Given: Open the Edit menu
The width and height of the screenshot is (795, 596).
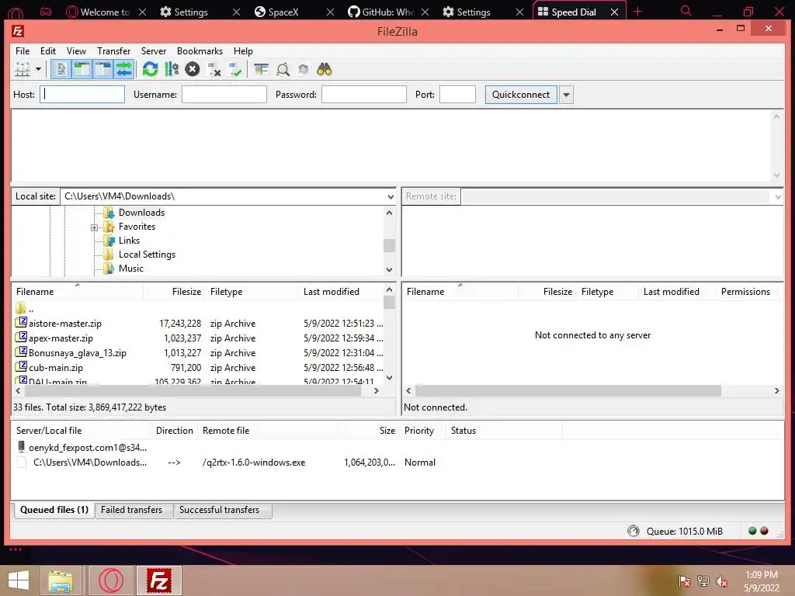Looking at the screenshot, I should point(48,51).
